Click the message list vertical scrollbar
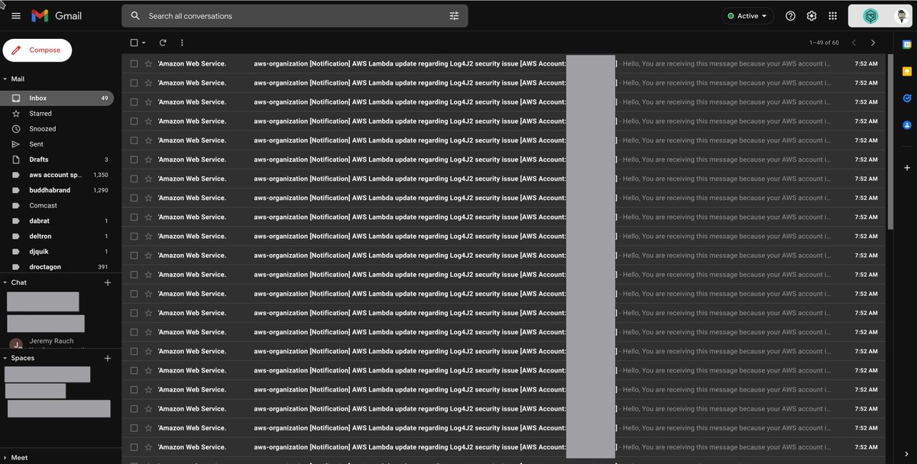The image size is (917, 464). (889, 141)
